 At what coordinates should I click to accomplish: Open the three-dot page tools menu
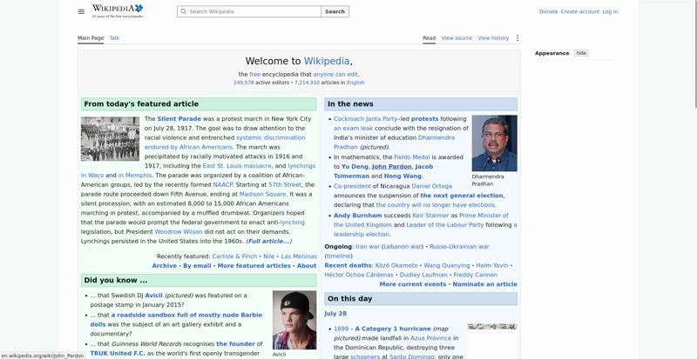pos(518,38)
